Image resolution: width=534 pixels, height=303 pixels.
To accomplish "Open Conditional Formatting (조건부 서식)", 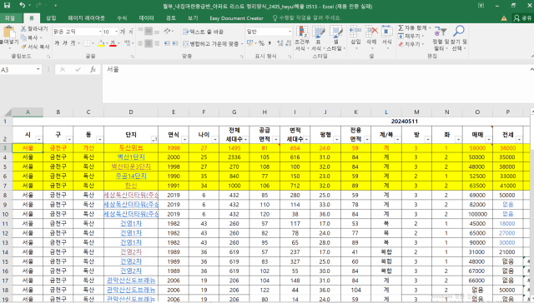I will click(x=302, y=38).
